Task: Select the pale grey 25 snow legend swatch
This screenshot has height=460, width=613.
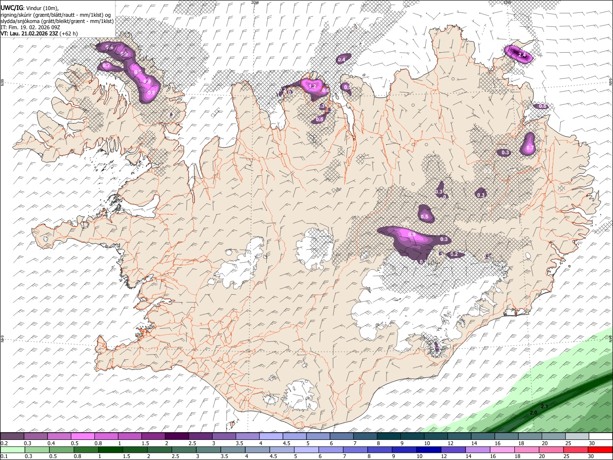Action: point(578,437)
